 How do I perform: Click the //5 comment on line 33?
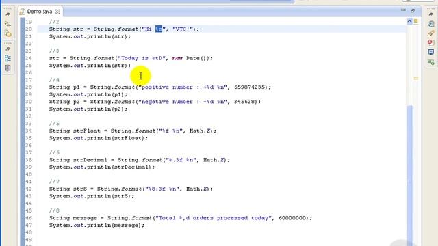point(54,123)
